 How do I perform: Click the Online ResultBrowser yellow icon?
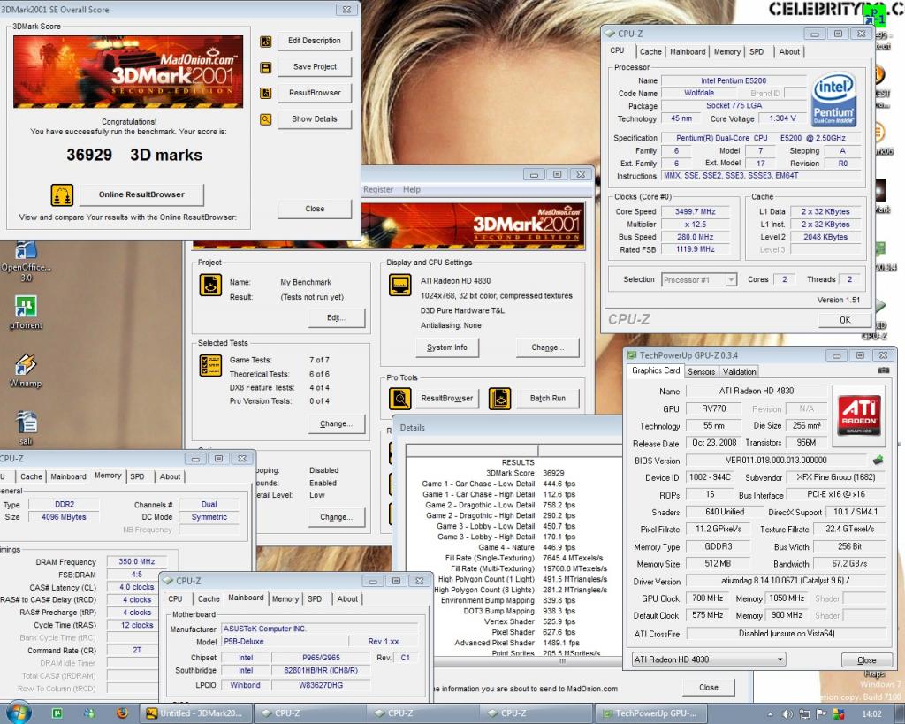tap(62, 194)
